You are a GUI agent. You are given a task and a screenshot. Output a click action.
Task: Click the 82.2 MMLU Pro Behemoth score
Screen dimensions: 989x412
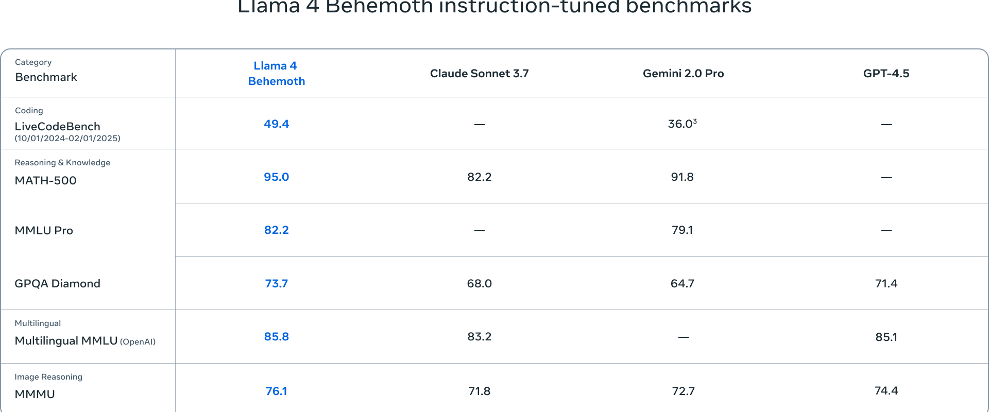click(x=277, y=230)
